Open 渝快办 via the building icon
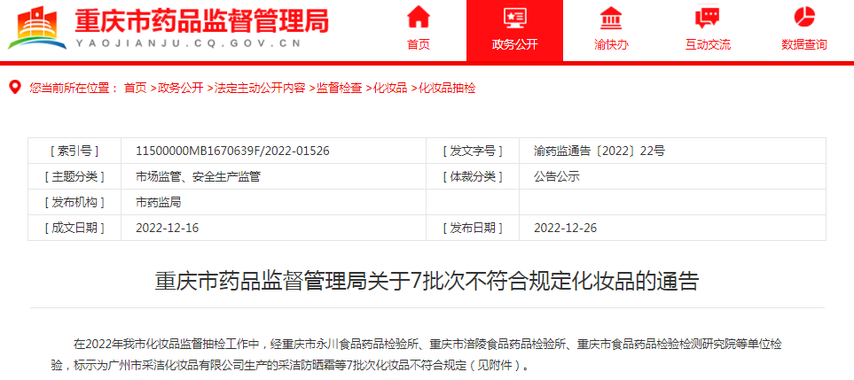Image resolution: width=854 pixels, height=380 pixels. [610, 18]
